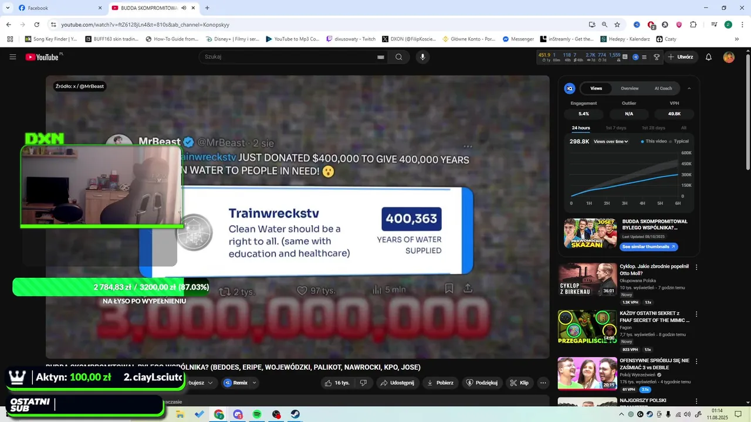Open the YouTube account avatar menu
The width and height of the screenshot is (751, 422).
coord(729,57)
